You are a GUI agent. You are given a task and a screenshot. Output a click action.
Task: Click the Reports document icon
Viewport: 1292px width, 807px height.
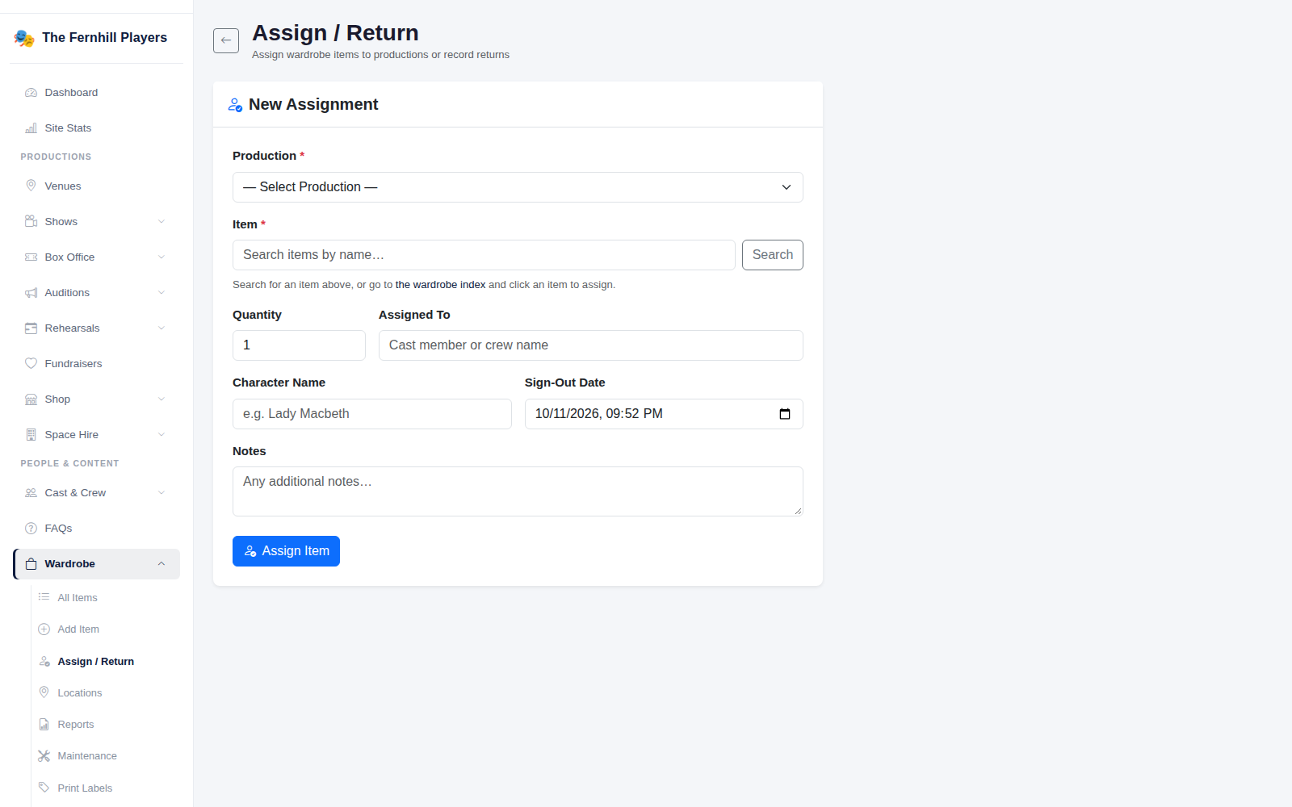click(x=44, y=725)
